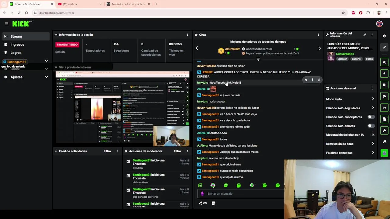Open the Chat panel three-dot menu
The width and height of the screenshot is (390, 219).
coord(318,35)
